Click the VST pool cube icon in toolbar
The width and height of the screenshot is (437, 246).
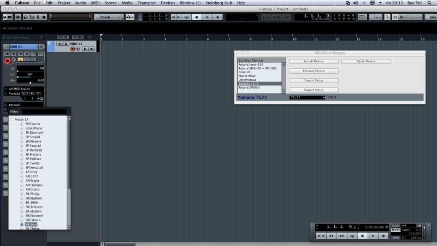[x=26, y=17]
